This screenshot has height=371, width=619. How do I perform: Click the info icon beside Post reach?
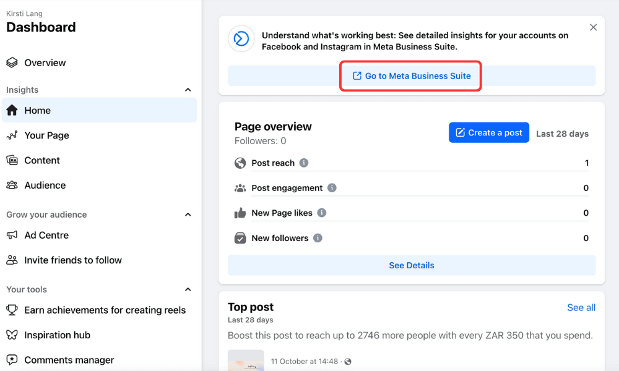(303, 163)
